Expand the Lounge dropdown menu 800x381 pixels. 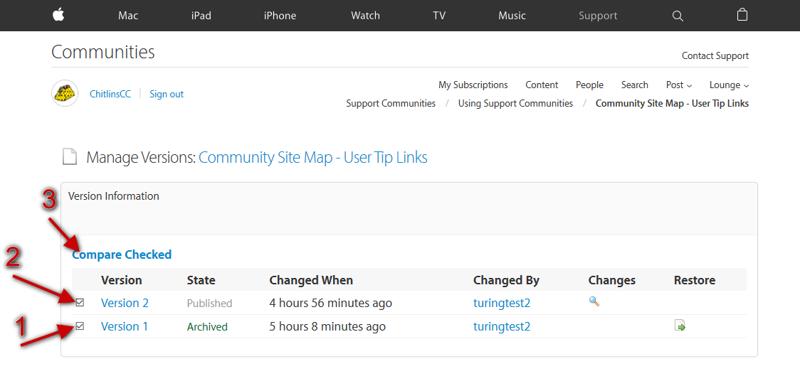coord(729,85)
